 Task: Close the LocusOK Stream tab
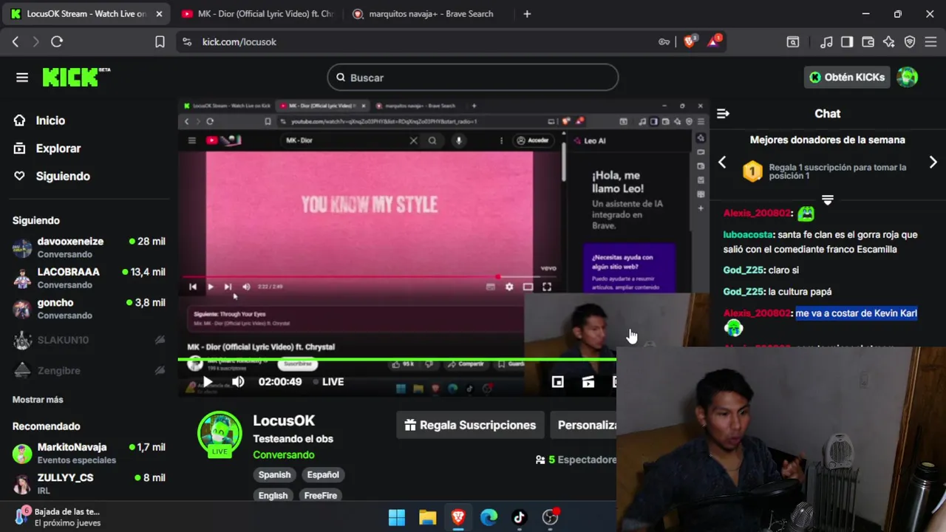(159, 14)
